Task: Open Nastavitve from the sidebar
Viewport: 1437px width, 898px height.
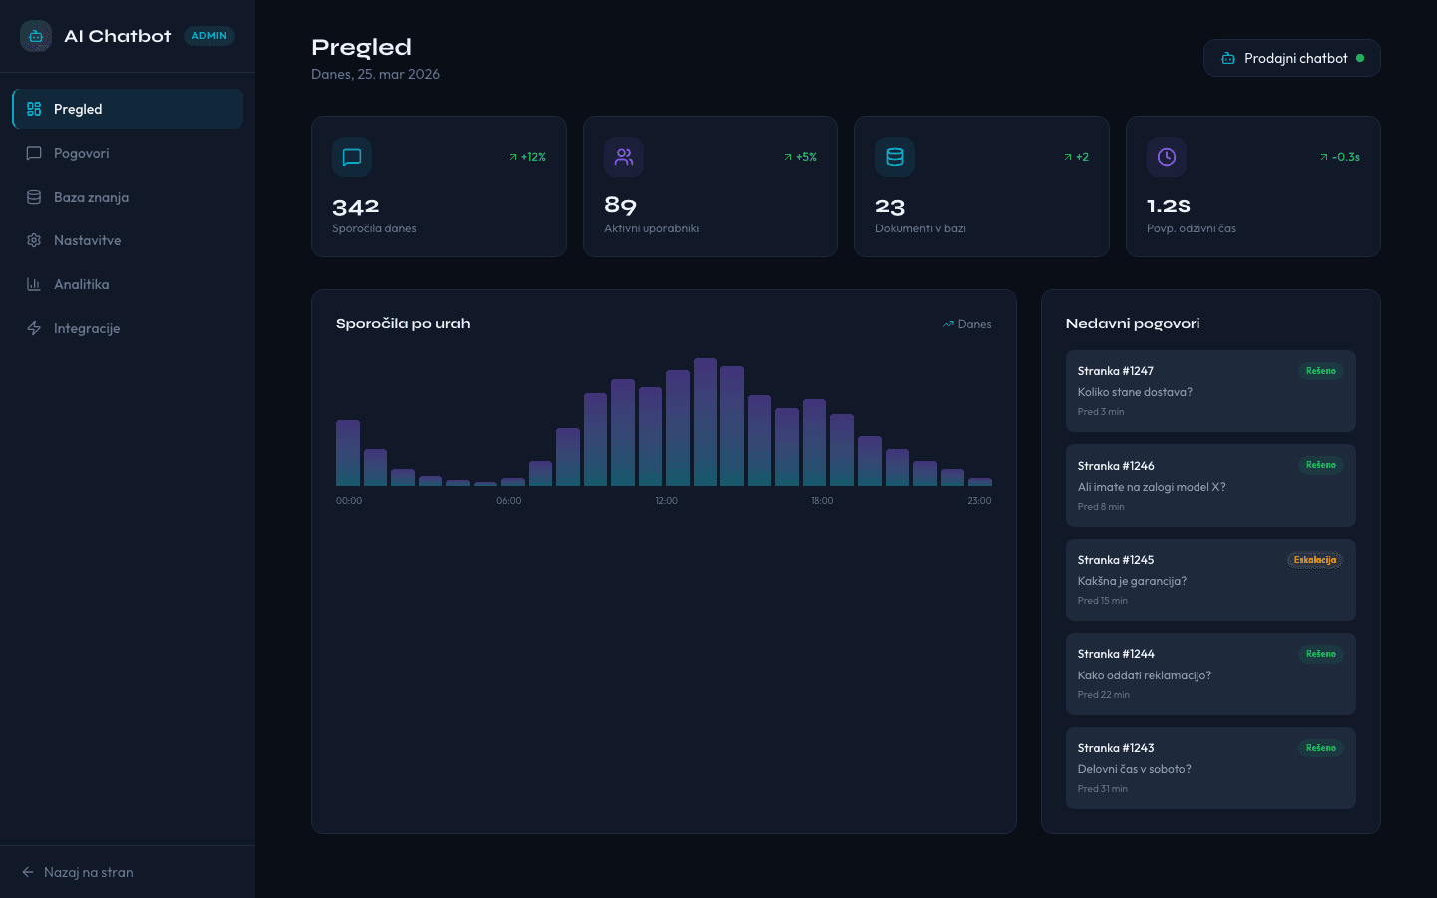Action: click(x=128, y=240)
